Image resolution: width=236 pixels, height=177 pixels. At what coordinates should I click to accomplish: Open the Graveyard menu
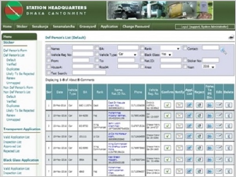click(x=88, y=26)
